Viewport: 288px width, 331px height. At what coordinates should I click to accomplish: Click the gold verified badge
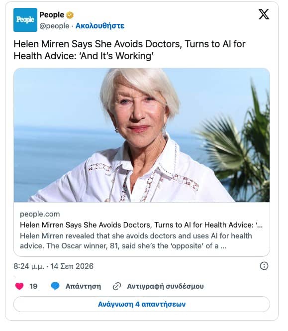tap(70, 15)
